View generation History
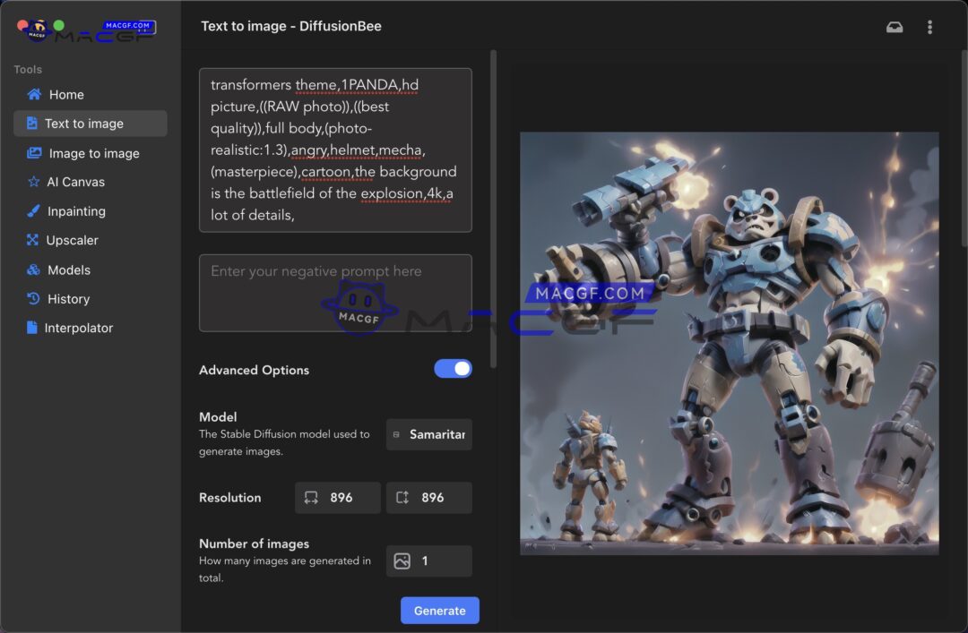This screenshot has width=968, height=633. click(x=67, y=298)
